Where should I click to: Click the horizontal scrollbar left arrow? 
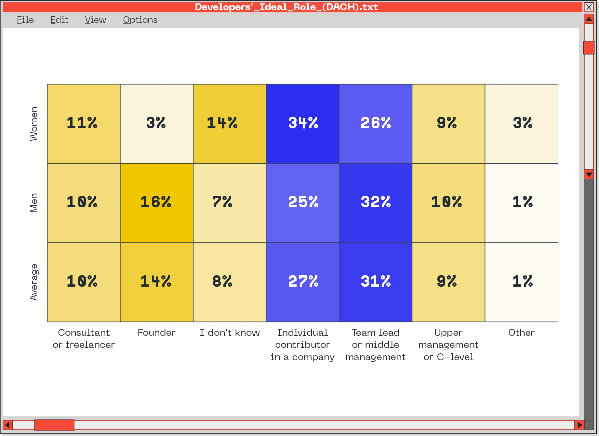point(8,425)
